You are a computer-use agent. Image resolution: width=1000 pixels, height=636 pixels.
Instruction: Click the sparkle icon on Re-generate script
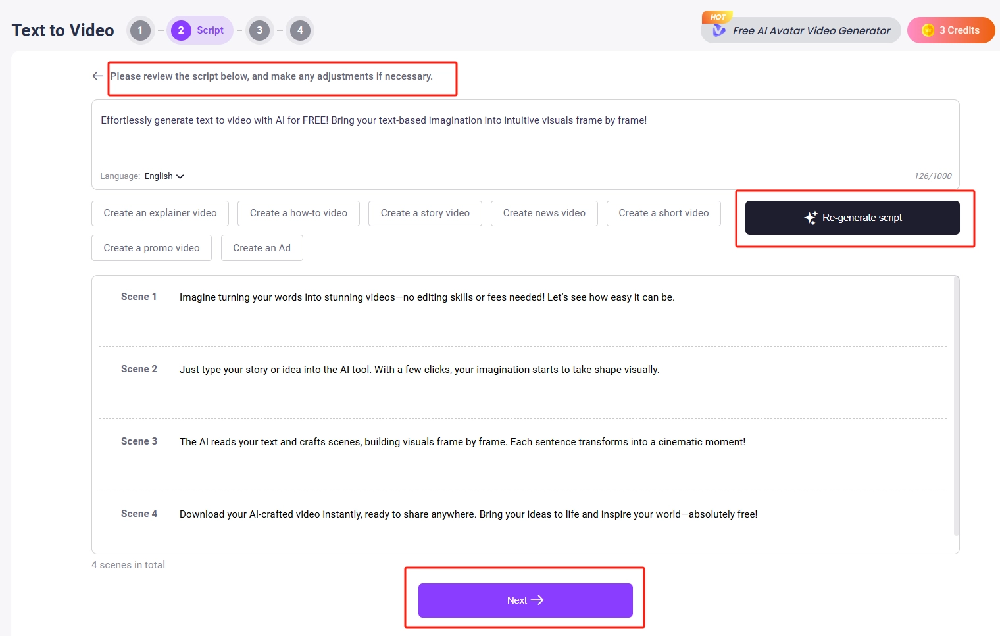click(810, 218)
